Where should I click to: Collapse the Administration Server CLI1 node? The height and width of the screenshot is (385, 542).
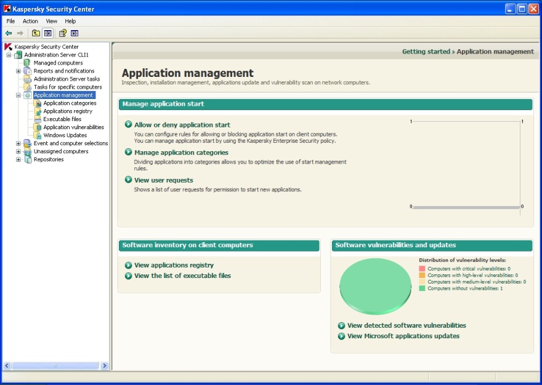[9, 55]
